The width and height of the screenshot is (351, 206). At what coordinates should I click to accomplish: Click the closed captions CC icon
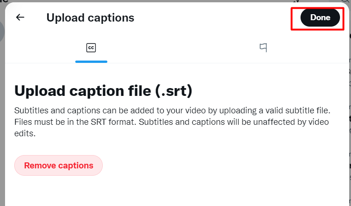tap(91, 48)
